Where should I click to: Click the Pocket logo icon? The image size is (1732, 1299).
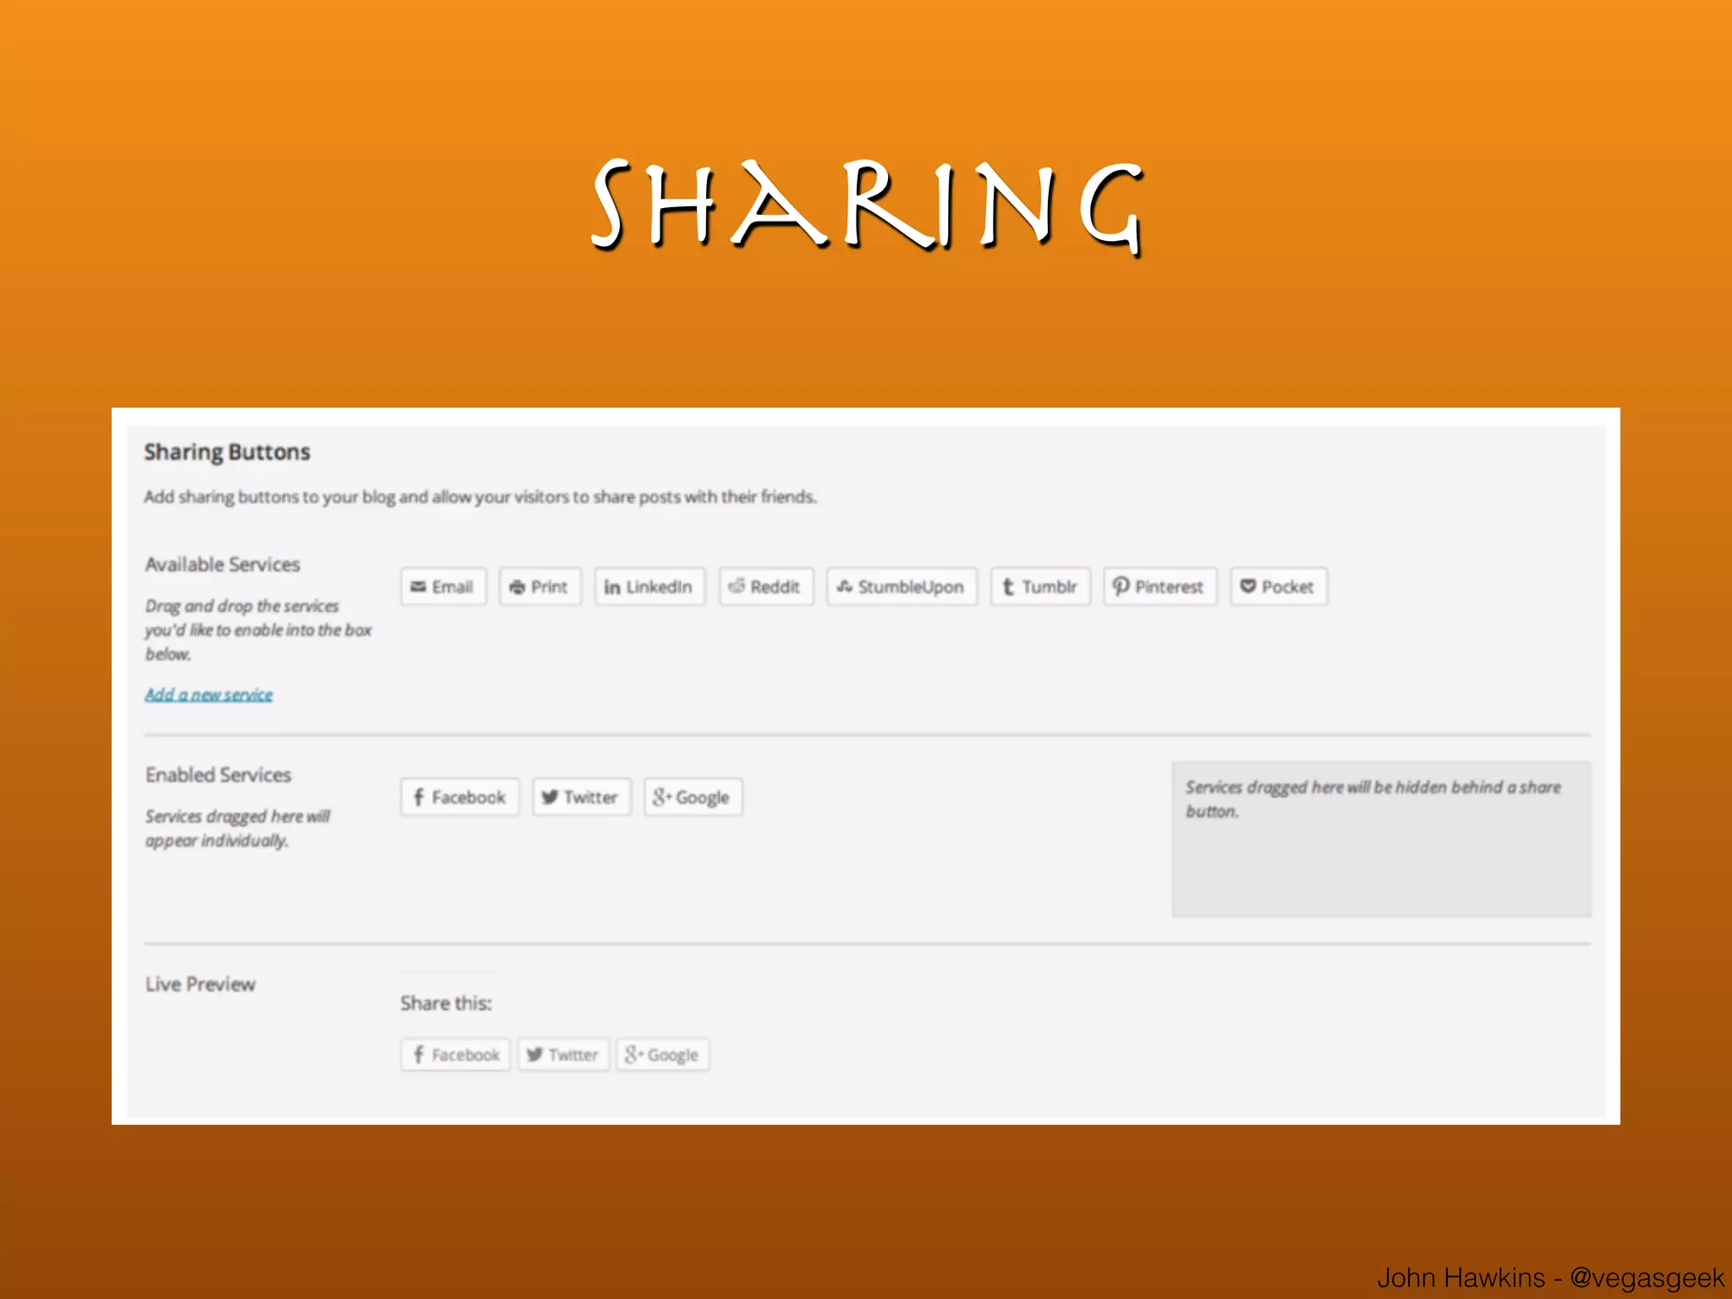[1247, 585]
